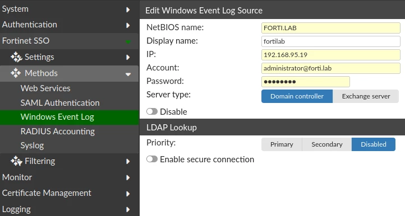This screenshot has width=405, height=216.
Task: Click the LDAP Lookup section header
Action: pos(272,128)
